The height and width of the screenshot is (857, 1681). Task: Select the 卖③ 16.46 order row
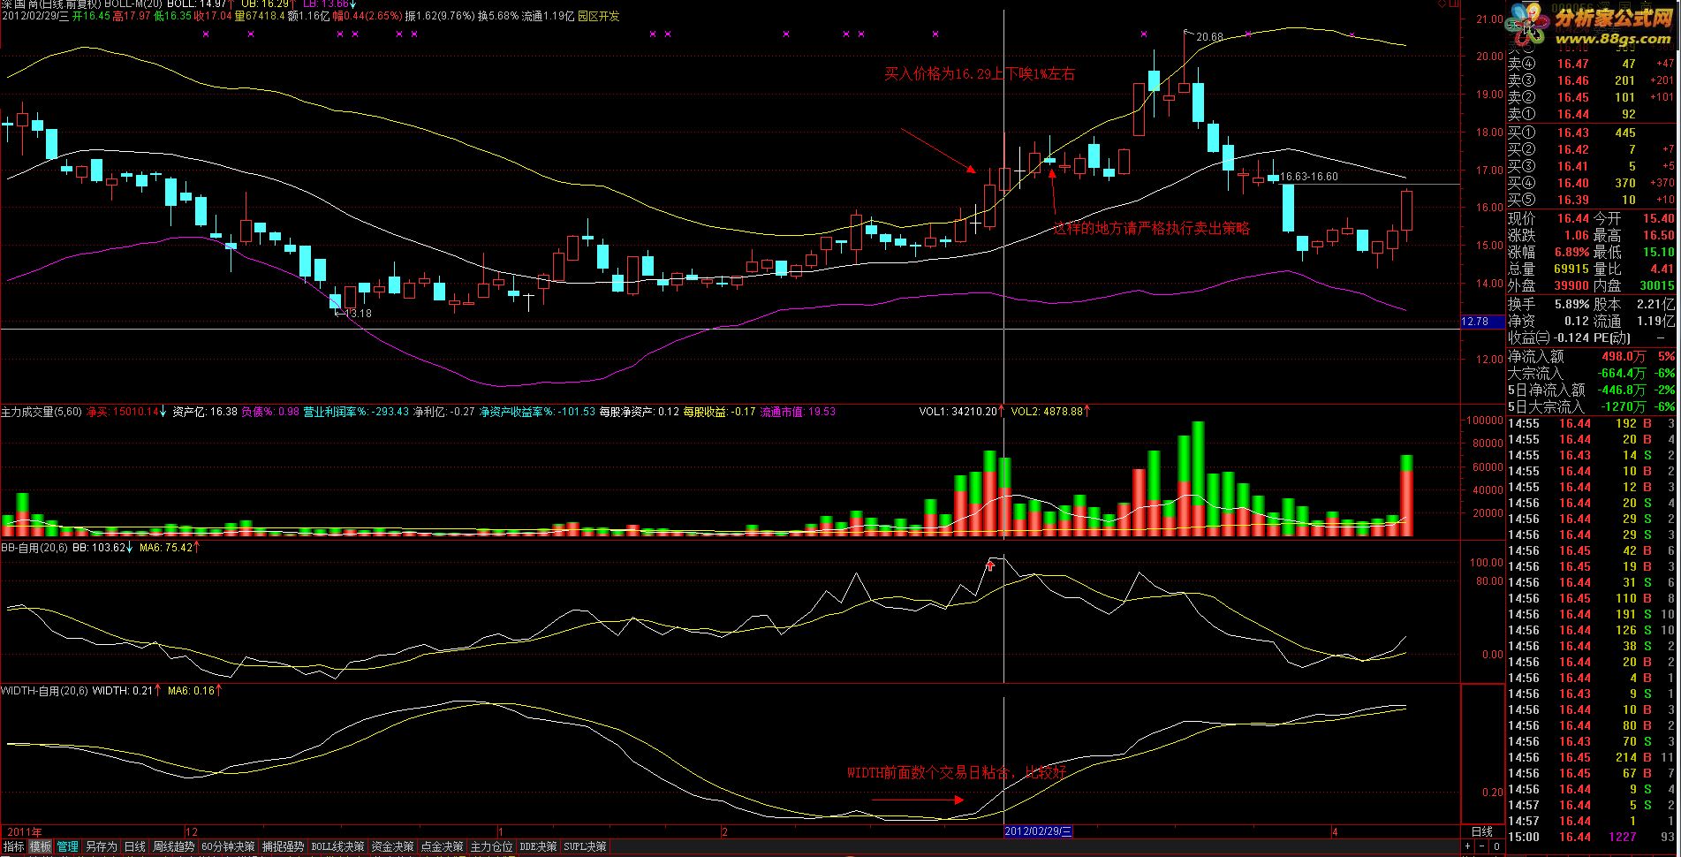[x=1591, y=80]
